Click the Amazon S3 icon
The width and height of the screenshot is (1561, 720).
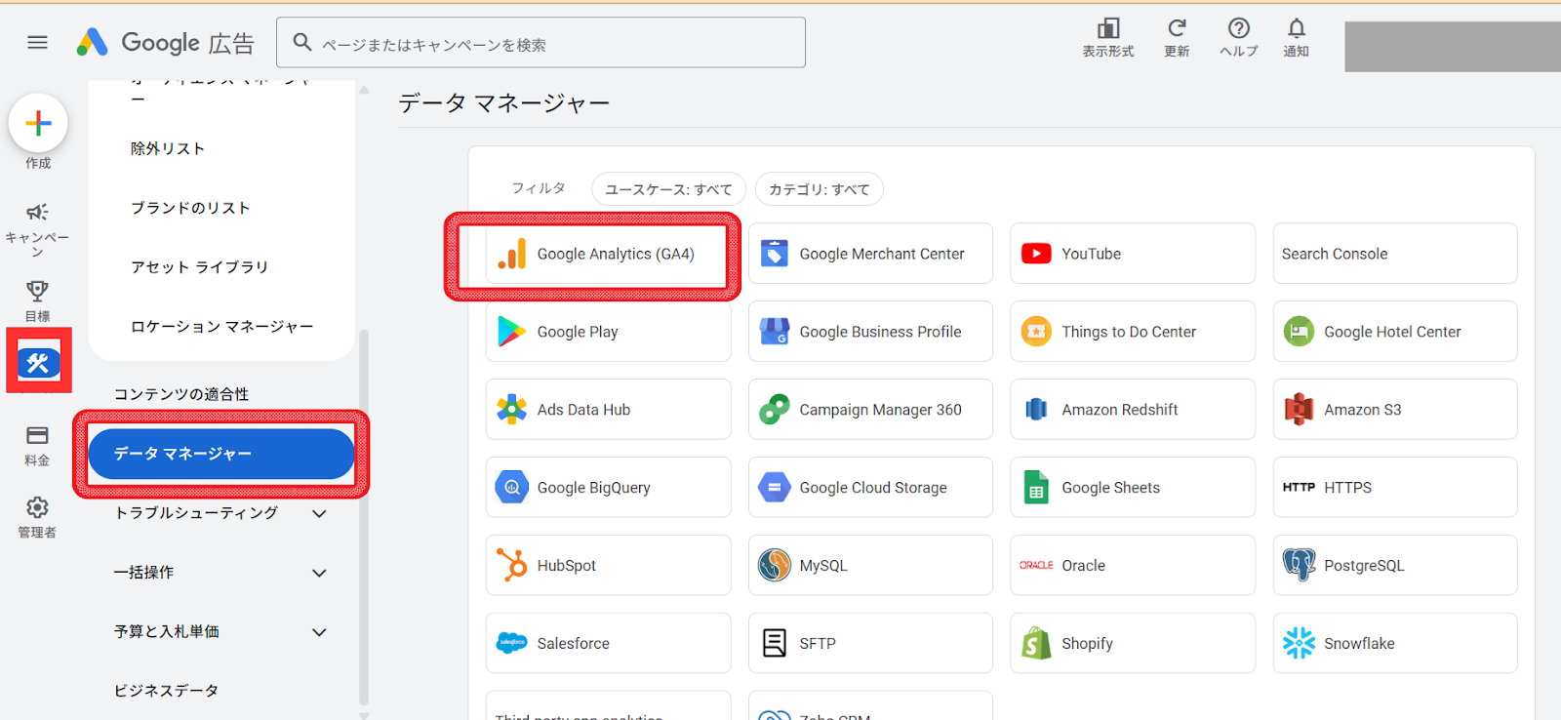tap(1299, 410)
